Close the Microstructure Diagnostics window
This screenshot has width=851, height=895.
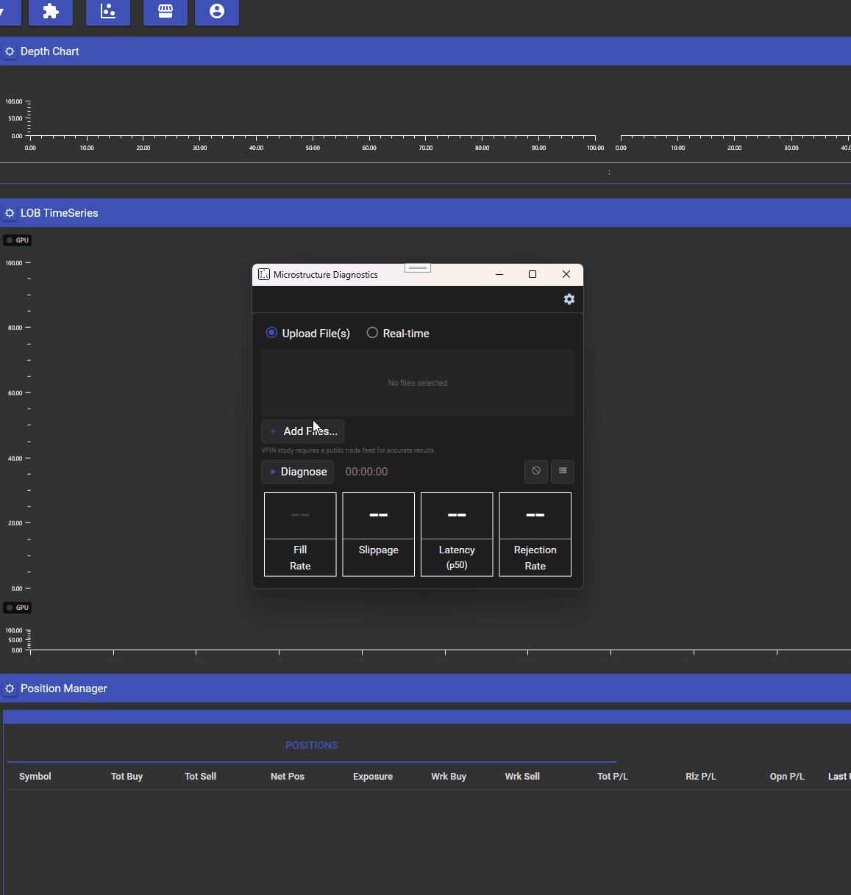pyautogui.click(x=566, y=274)
